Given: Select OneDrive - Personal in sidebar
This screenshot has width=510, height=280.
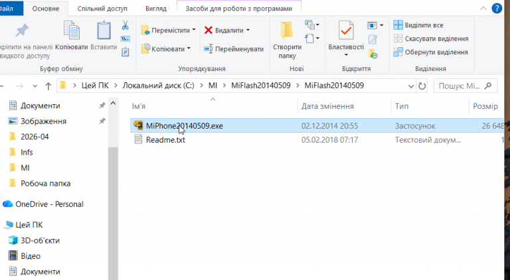Looking at the screenshot, I should pos(49,204).
